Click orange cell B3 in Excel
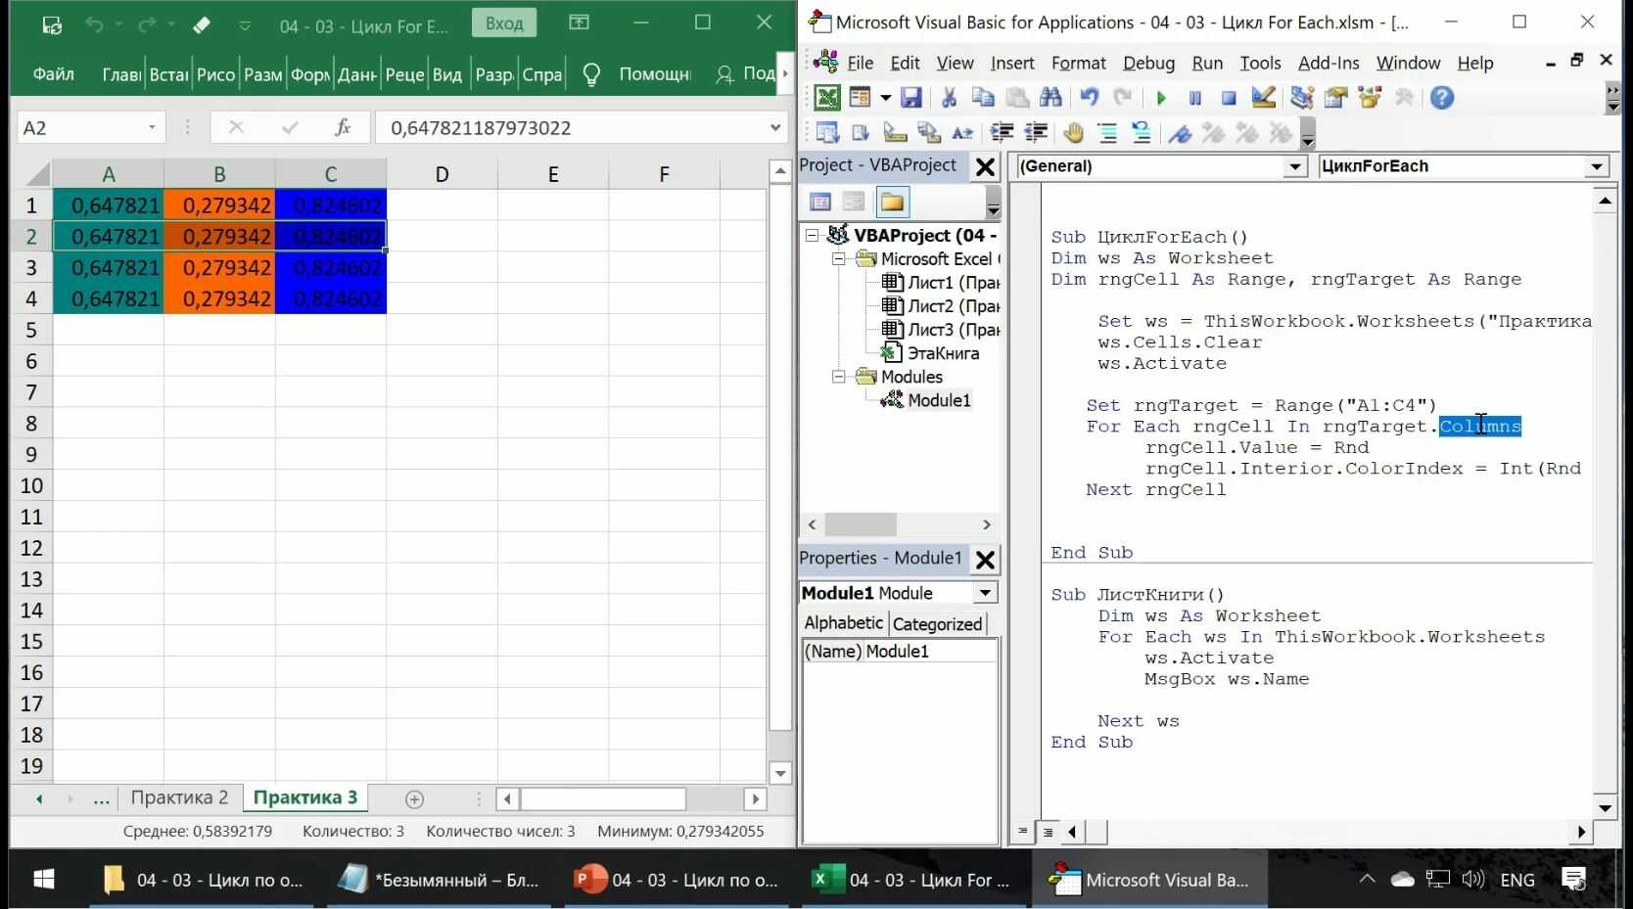 point(219,267)
